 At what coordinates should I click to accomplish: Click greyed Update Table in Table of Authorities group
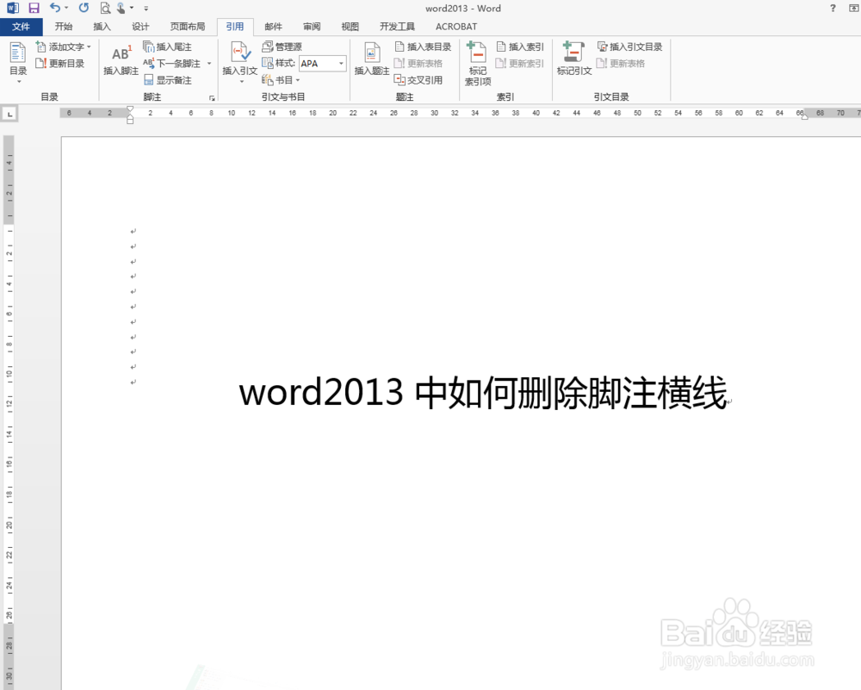[621, 63]
